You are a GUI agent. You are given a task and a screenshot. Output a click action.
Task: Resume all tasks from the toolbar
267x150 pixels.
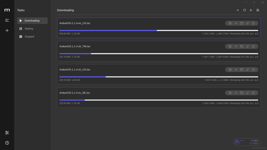[251, 10]
